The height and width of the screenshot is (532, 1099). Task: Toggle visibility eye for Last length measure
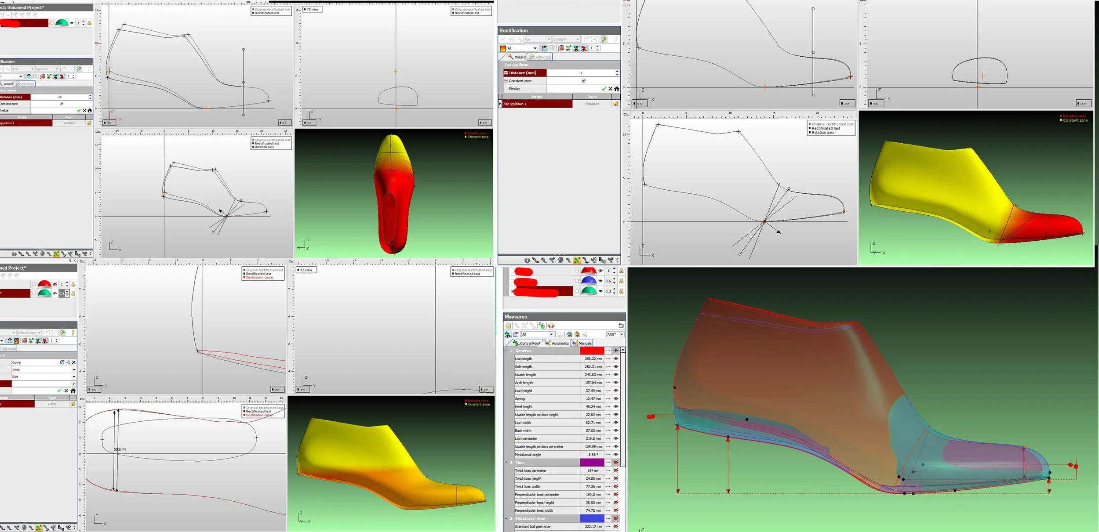tap(615, 359)
